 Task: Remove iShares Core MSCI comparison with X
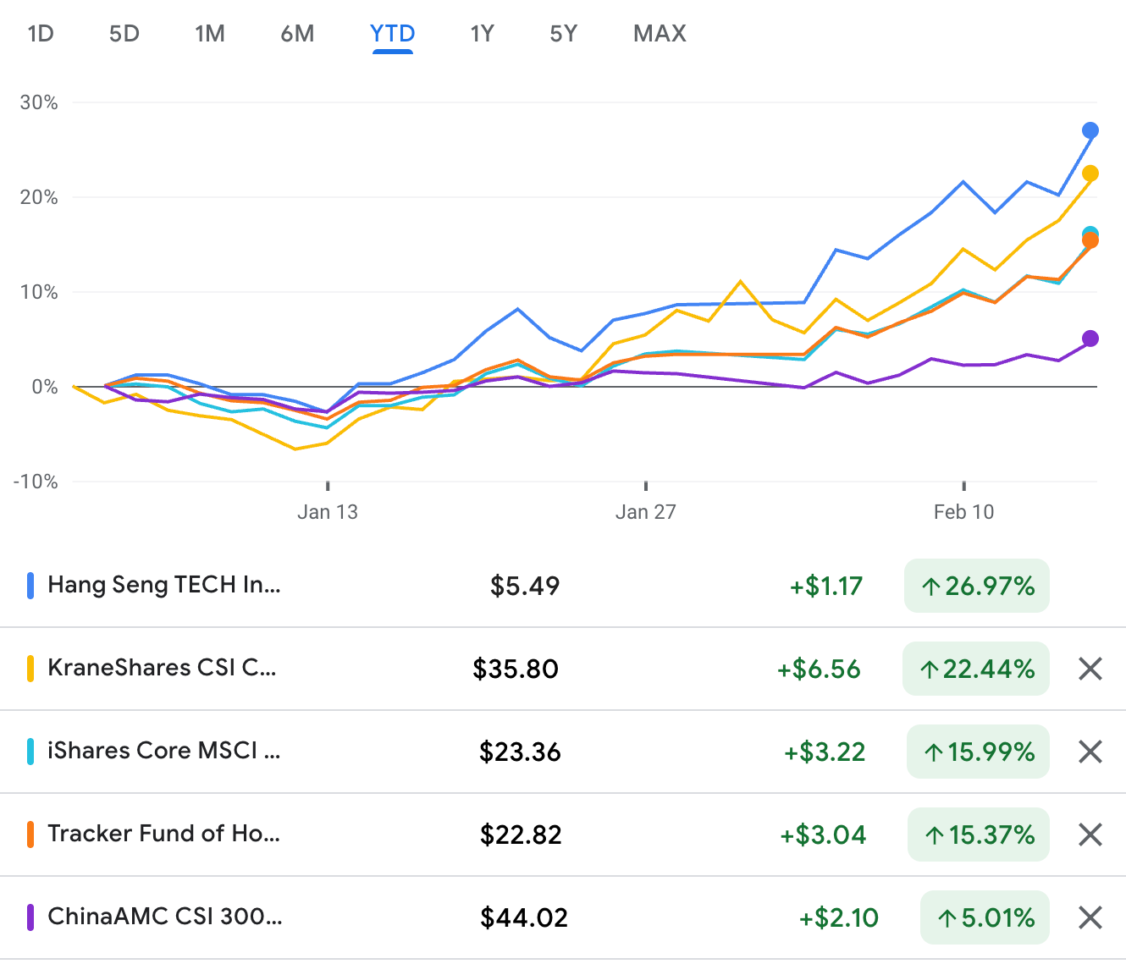[1090, 752]
